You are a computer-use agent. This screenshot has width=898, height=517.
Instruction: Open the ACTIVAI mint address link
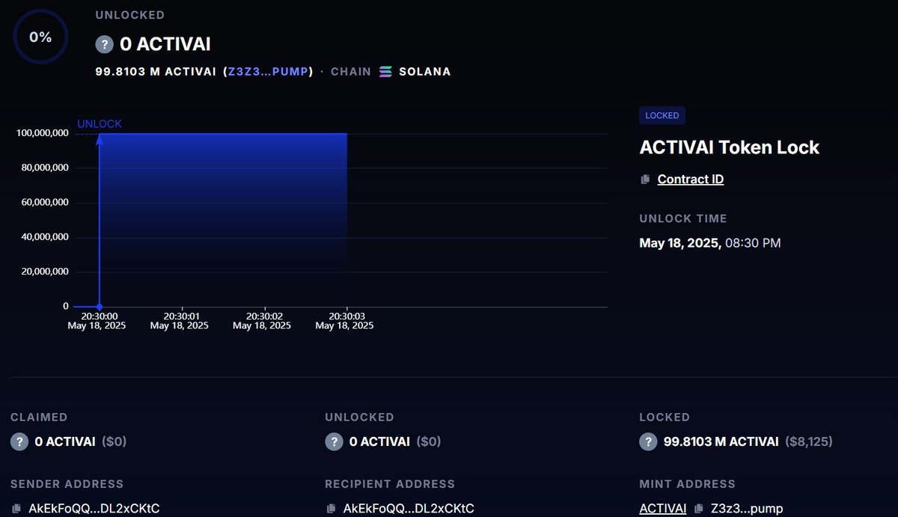click(662, 509)
